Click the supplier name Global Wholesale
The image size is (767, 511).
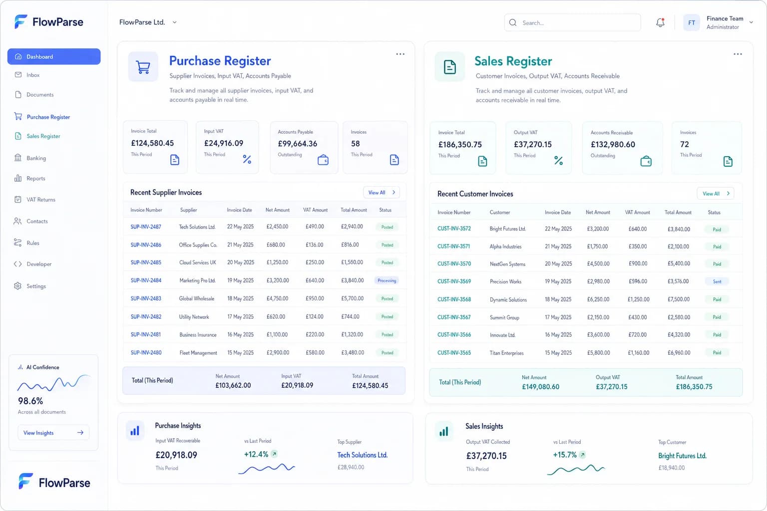click(197, 298)
